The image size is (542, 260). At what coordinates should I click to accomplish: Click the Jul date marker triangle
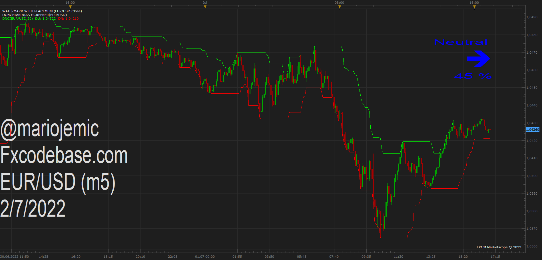[205, 7]
